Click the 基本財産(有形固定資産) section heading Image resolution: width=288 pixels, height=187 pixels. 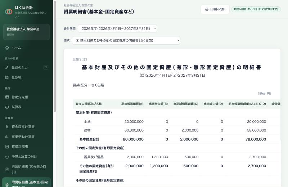pyautogui.click(x=94, y=113)
